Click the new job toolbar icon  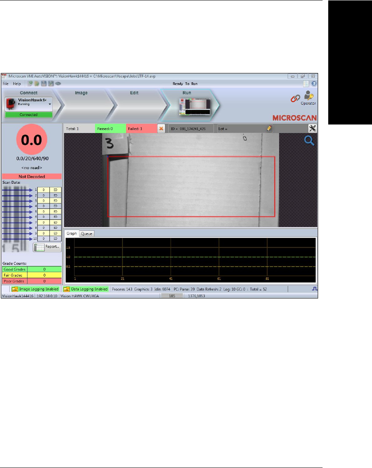[30, 84]
